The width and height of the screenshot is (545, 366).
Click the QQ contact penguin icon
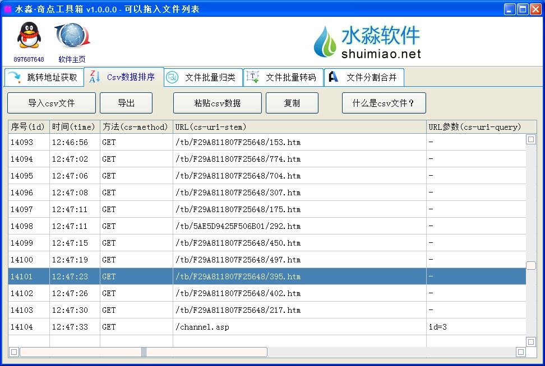[29, 35]
